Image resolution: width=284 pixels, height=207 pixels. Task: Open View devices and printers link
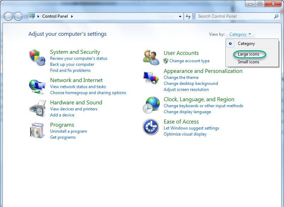(x=74, y=109)
